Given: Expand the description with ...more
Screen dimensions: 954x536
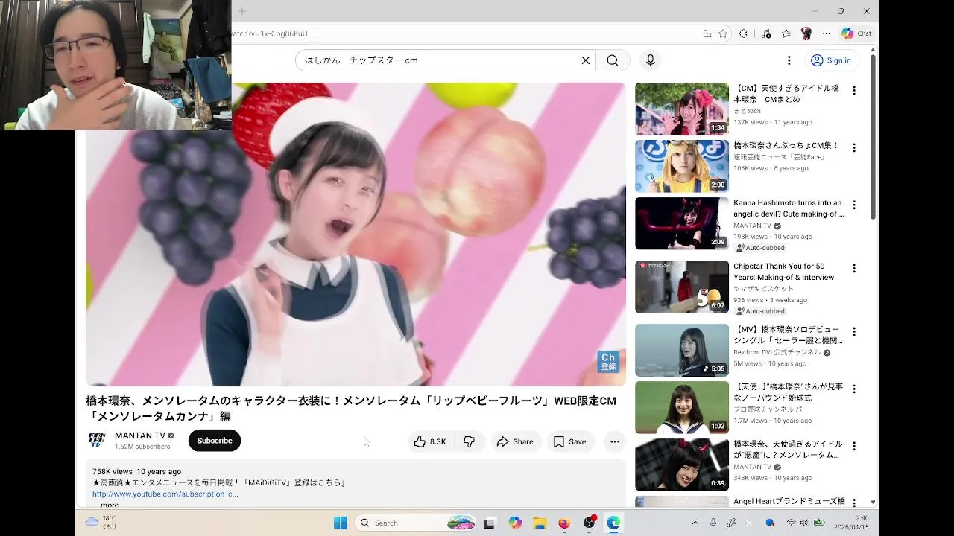Looking at the screenshot, I should [109, 505].
